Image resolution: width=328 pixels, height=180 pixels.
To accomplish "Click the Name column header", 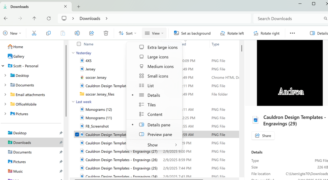I will coord(89,44).
